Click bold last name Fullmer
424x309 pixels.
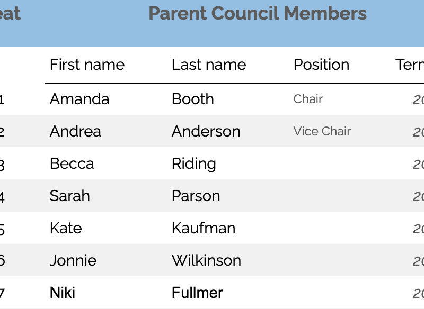tap(197, 293)
